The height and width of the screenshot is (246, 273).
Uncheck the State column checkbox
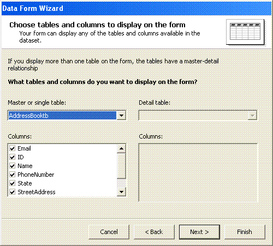(x=13, y=183)
